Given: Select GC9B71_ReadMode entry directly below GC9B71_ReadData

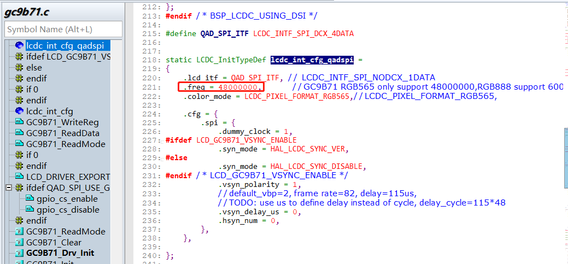Looking at the screenshot, I should click(66, 144).
